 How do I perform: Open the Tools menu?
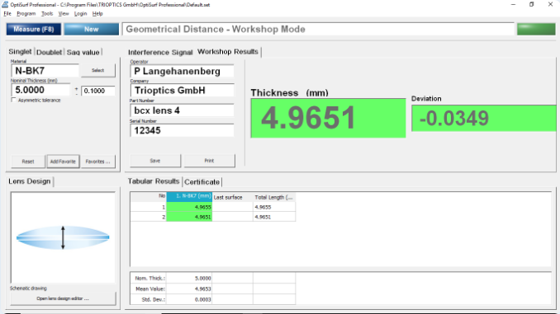point(47,13)
